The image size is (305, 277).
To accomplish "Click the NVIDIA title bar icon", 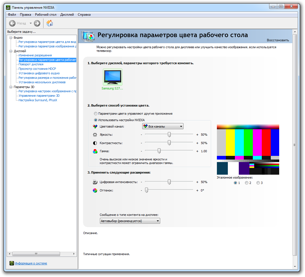I will (x=8, y=8).
